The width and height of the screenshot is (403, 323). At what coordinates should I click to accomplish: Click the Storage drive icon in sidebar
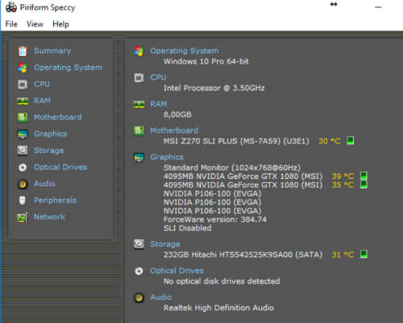(23, 151)
